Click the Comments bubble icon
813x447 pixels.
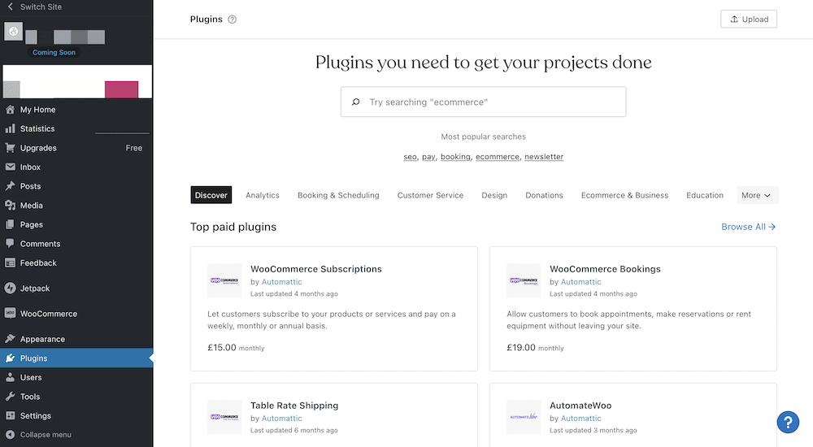click(10, 243)
